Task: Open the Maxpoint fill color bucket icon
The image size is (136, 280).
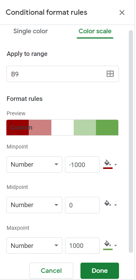Action: click(108, 245)
